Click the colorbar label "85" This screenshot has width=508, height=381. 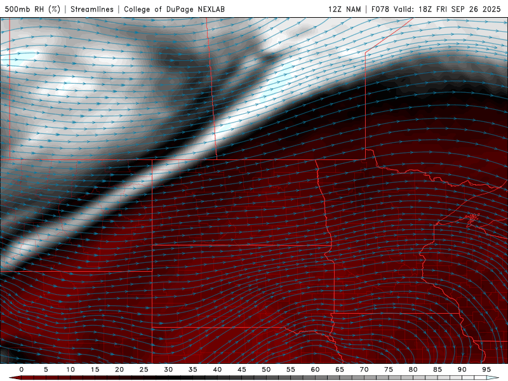pos(438,370)
